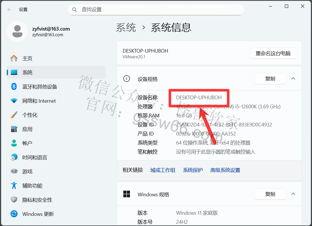Click the 相关链接 label
Image resolution: width=312 pixels, height=226 pixels.
coord(133,170)
